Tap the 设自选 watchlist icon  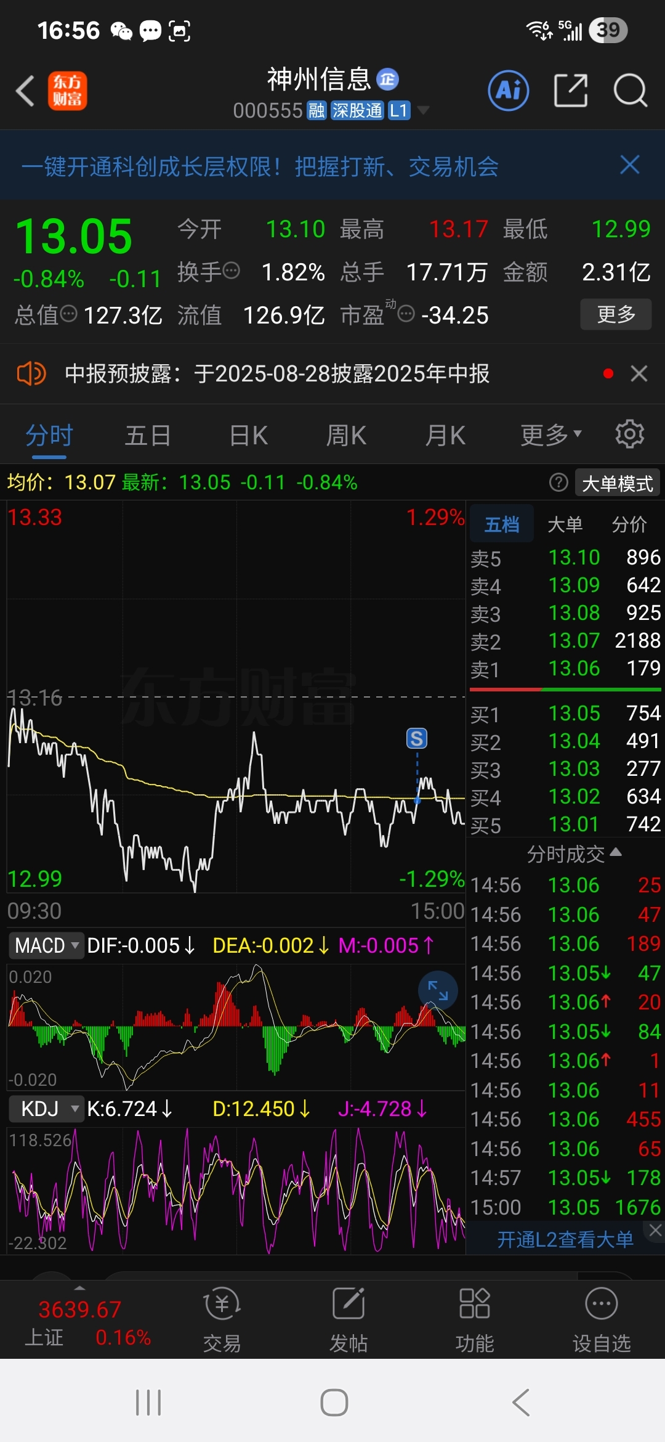click(602, 1319)
